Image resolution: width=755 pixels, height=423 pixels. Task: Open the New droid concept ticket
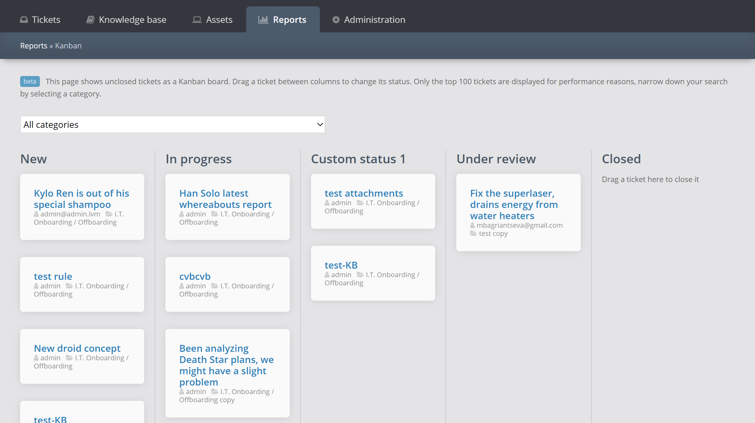click(77, 348)
